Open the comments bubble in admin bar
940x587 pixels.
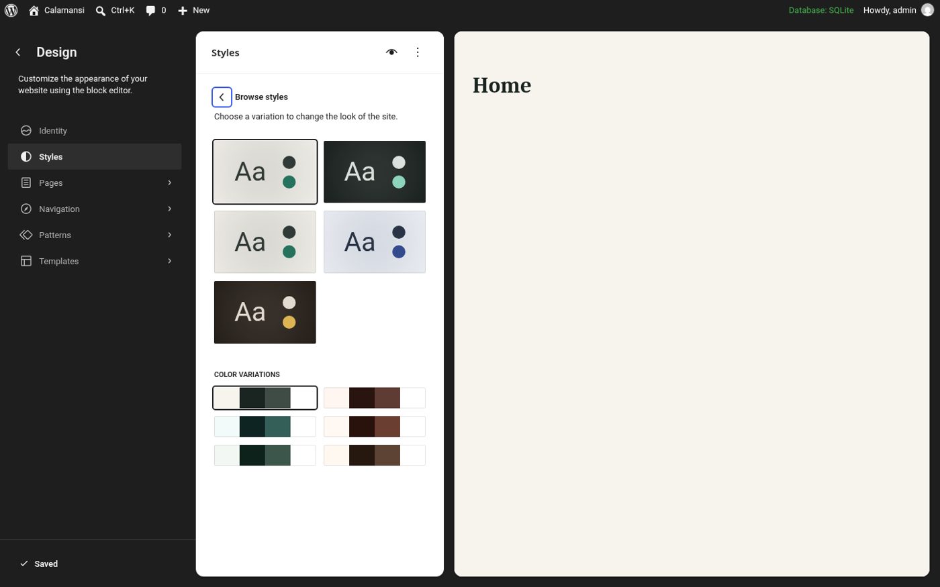156,10
